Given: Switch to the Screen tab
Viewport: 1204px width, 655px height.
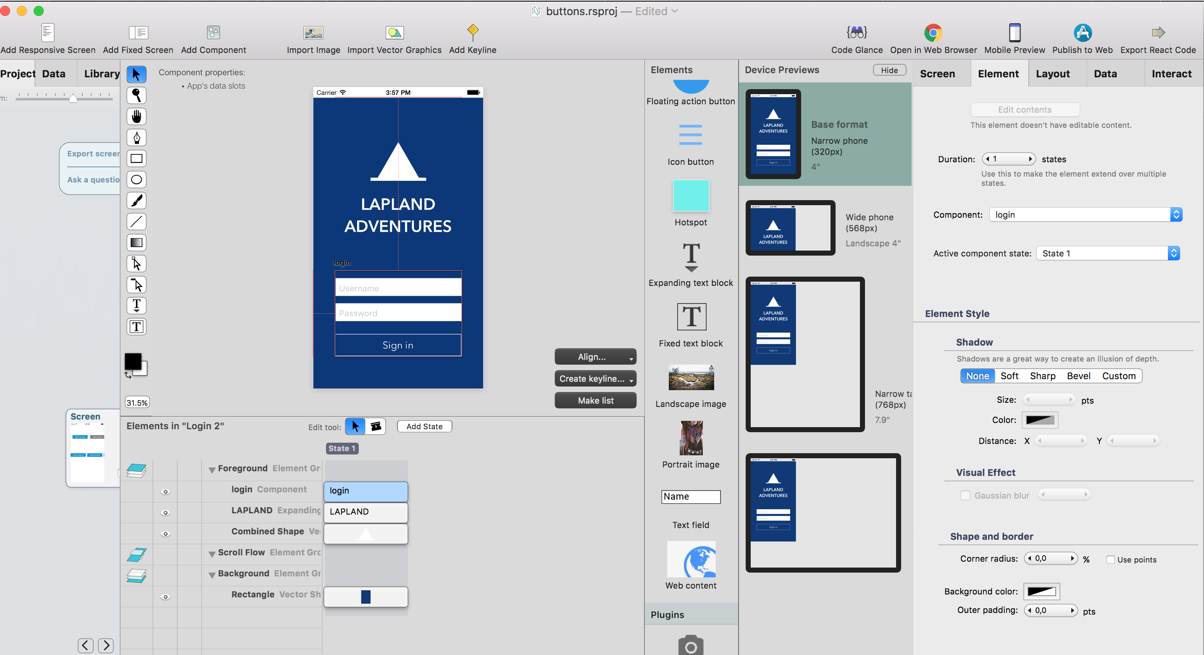Looking at the screenshot, I should click(x=938, y=74).
